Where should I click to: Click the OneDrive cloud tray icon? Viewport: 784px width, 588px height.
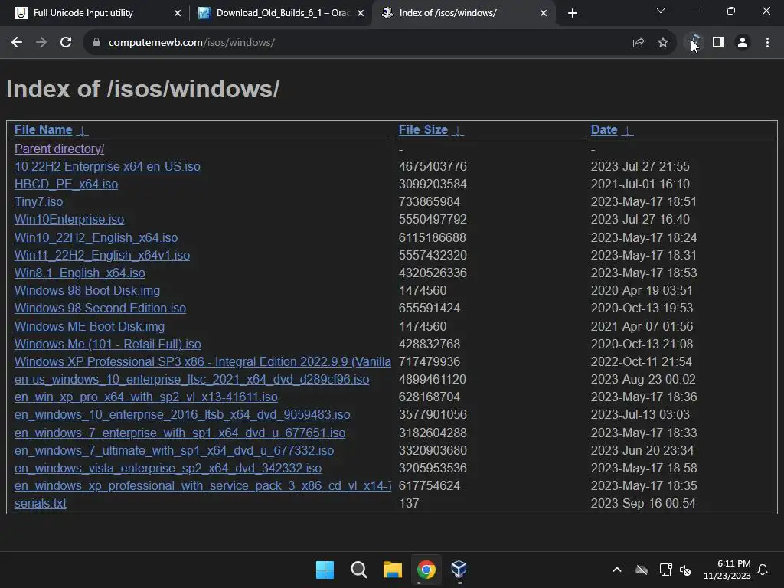coord(642,570)
